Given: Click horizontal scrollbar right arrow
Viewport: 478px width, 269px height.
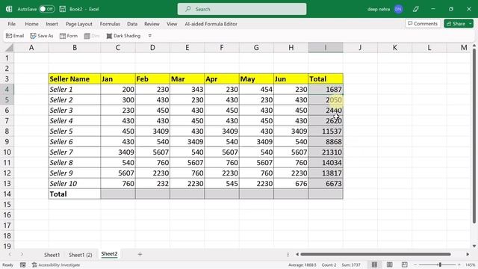Looking at the screenshot, I should tap(468, 254).
